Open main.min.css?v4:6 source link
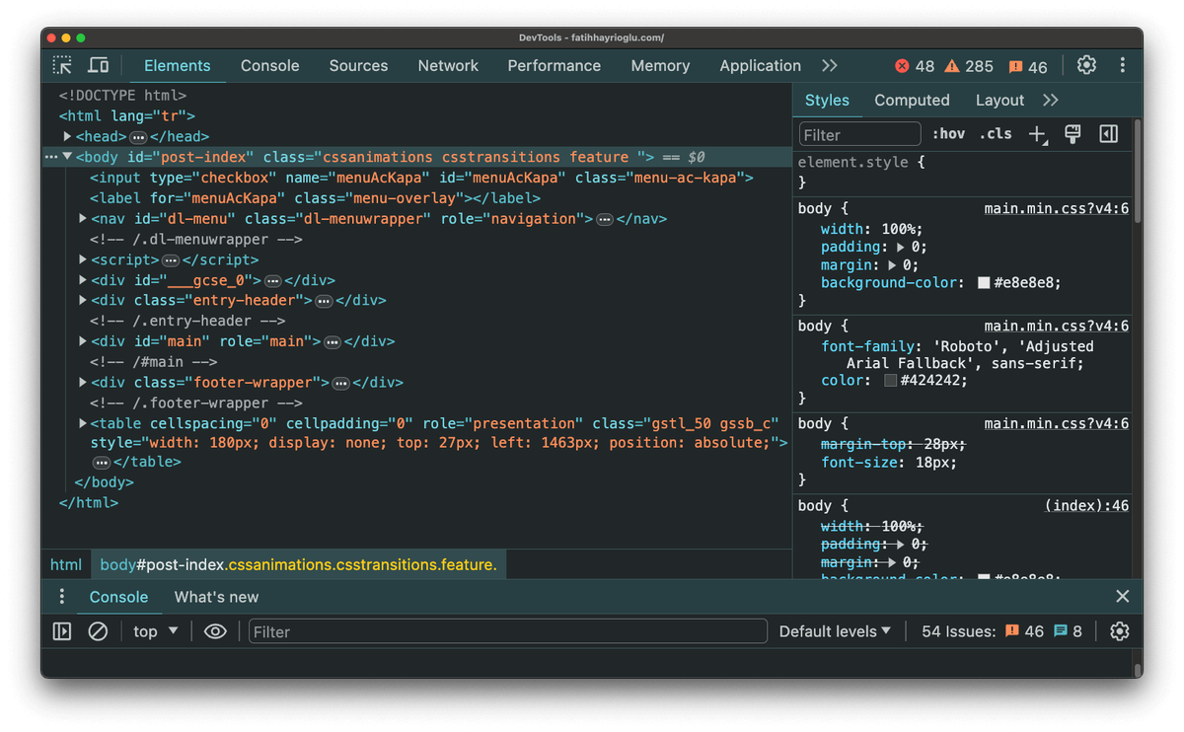This screenshot has width=1184, height=732. coord(1056,209)
